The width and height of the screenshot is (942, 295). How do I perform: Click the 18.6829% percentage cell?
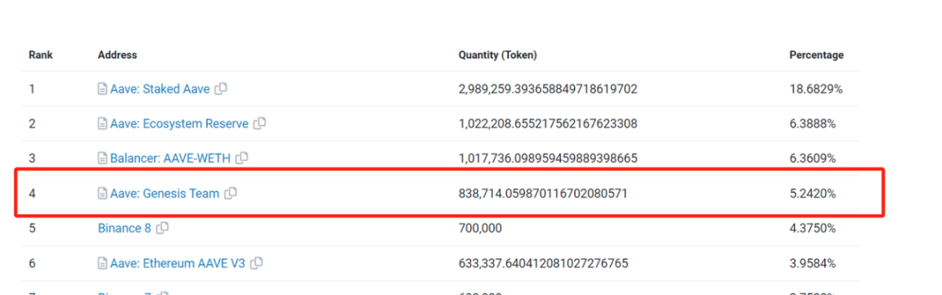pyautogui.click(x=816, y=89)
